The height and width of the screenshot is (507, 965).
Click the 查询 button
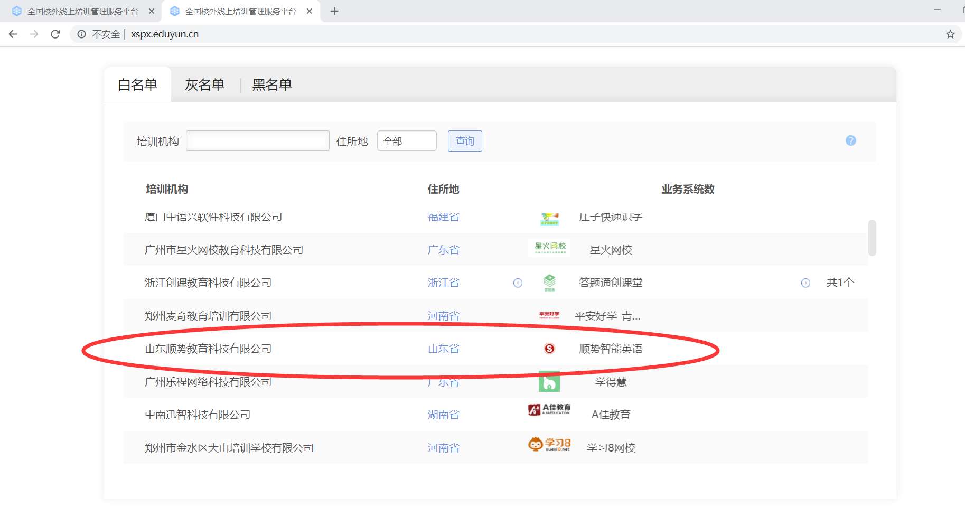click(x=465, y=141)
